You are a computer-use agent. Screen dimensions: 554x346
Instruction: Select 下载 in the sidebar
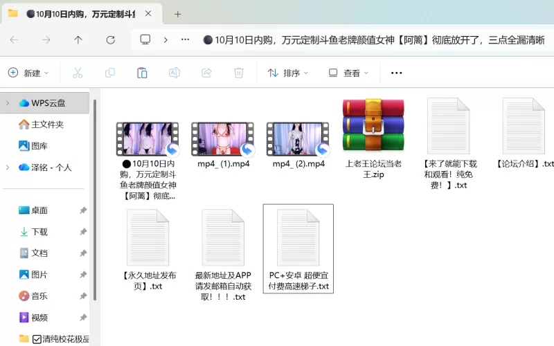tap(39, 232)
